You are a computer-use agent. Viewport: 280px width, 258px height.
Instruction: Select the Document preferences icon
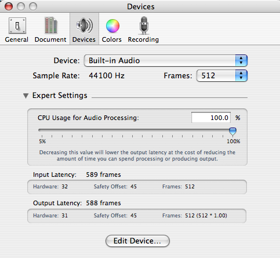50,26
